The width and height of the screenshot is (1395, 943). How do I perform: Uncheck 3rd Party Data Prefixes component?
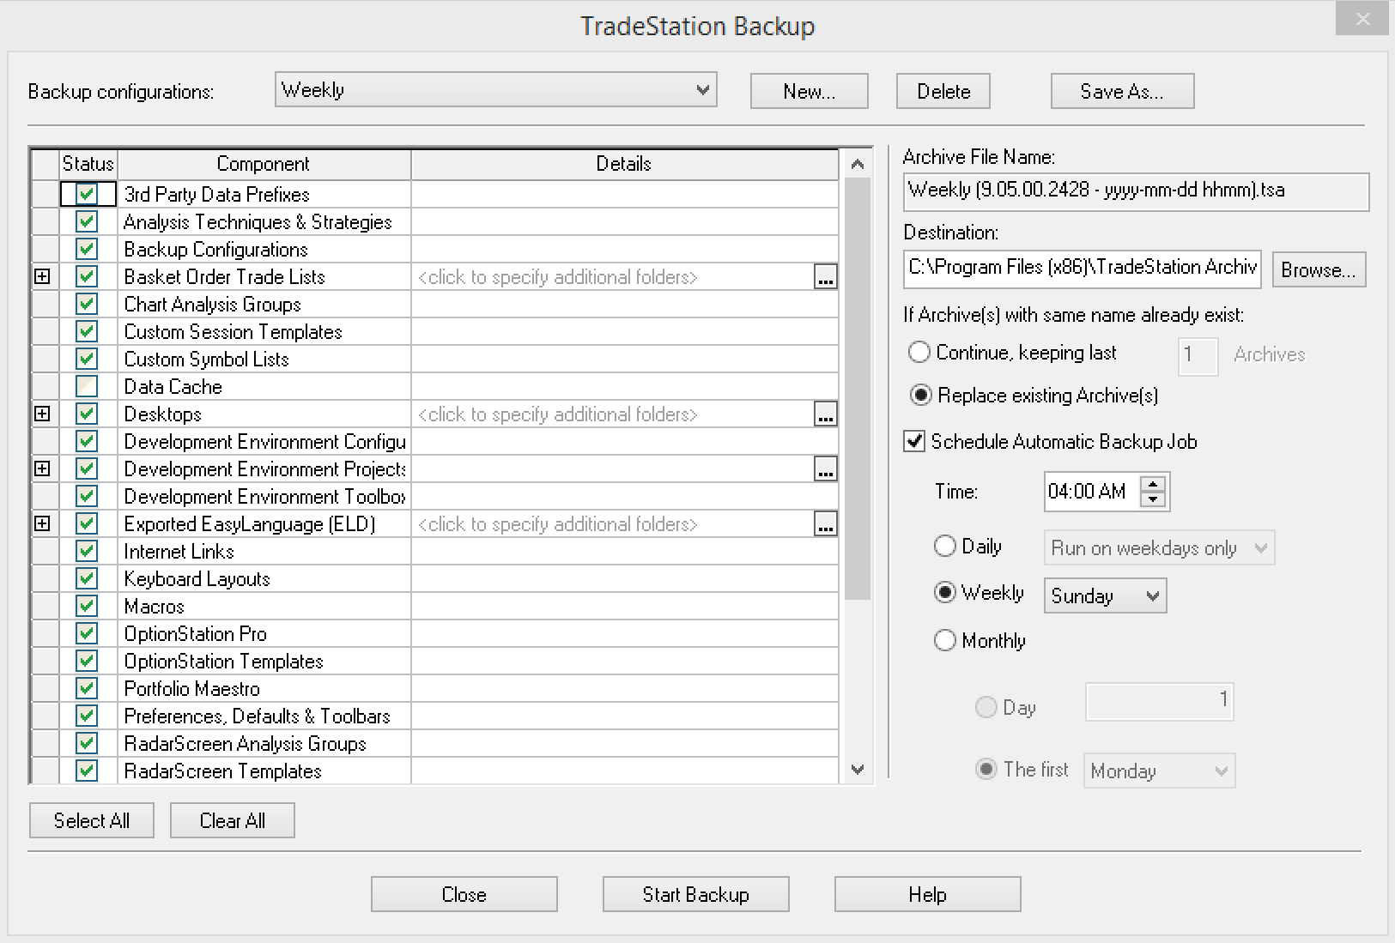(x=87, y=194)
